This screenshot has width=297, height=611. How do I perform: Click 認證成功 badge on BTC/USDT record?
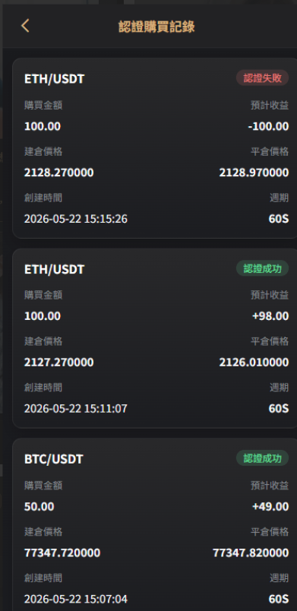click(262, 458)
